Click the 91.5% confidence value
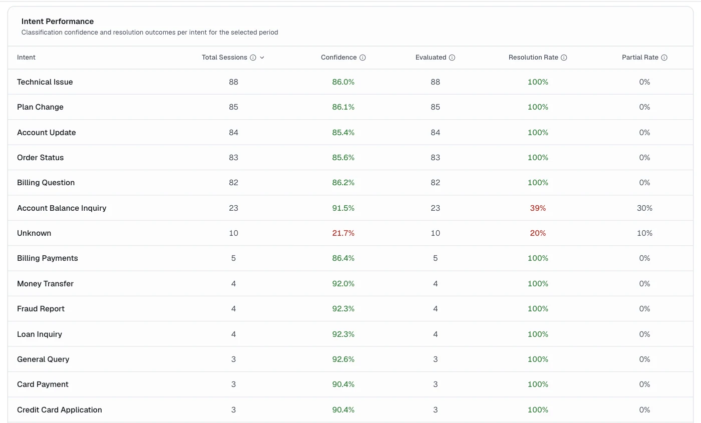The width and height of the screenshot is (701, 423). (x=343, y=208)
